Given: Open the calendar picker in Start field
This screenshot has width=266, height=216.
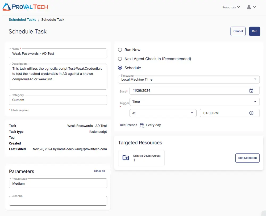Looking at the screenshot, I should [x=251, y=91].
